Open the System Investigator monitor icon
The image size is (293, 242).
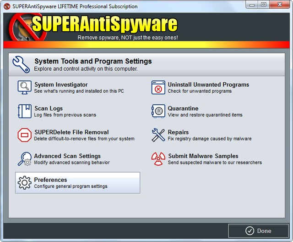pyautogui.click(x=24, y=88)
